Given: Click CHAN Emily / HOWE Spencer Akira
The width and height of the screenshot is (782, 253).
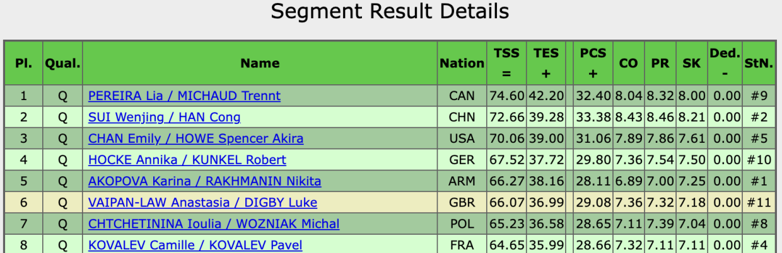Looking at the screenshot, I should (195, 138).
